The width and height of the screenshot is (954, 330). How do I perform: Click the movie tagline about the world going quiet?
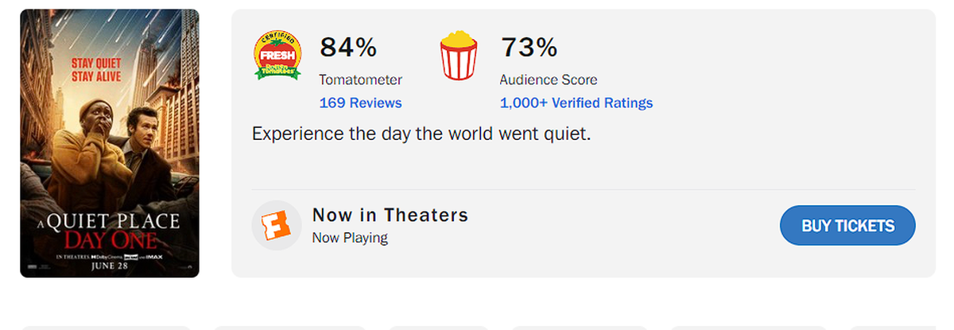(421, 134)
